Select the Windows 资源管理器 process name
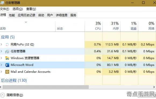Screen dimensions: 156x99 click(25, 58)
